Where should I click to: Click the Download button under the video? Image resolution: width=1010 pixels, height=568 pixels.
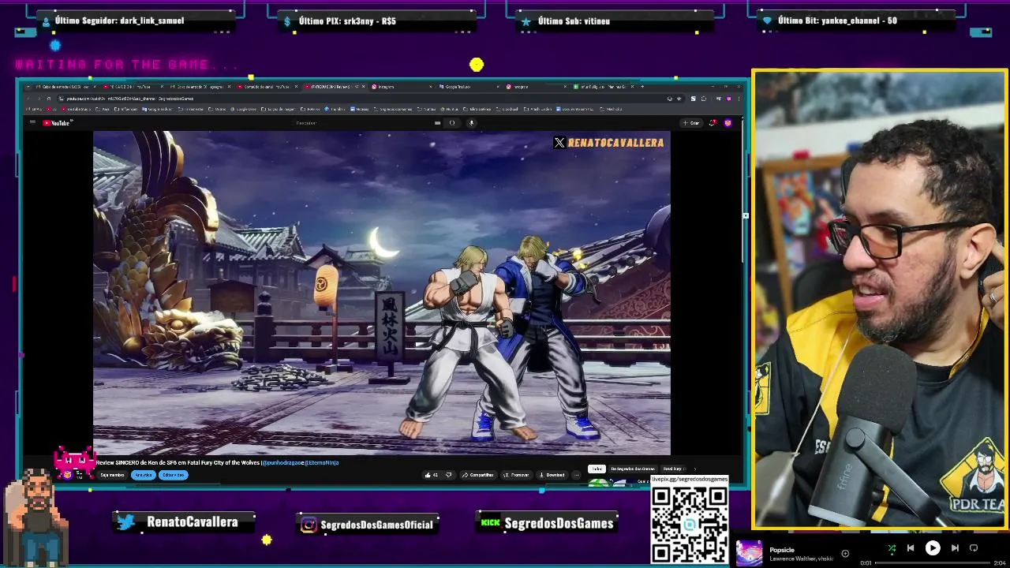(x=552, y=475)
